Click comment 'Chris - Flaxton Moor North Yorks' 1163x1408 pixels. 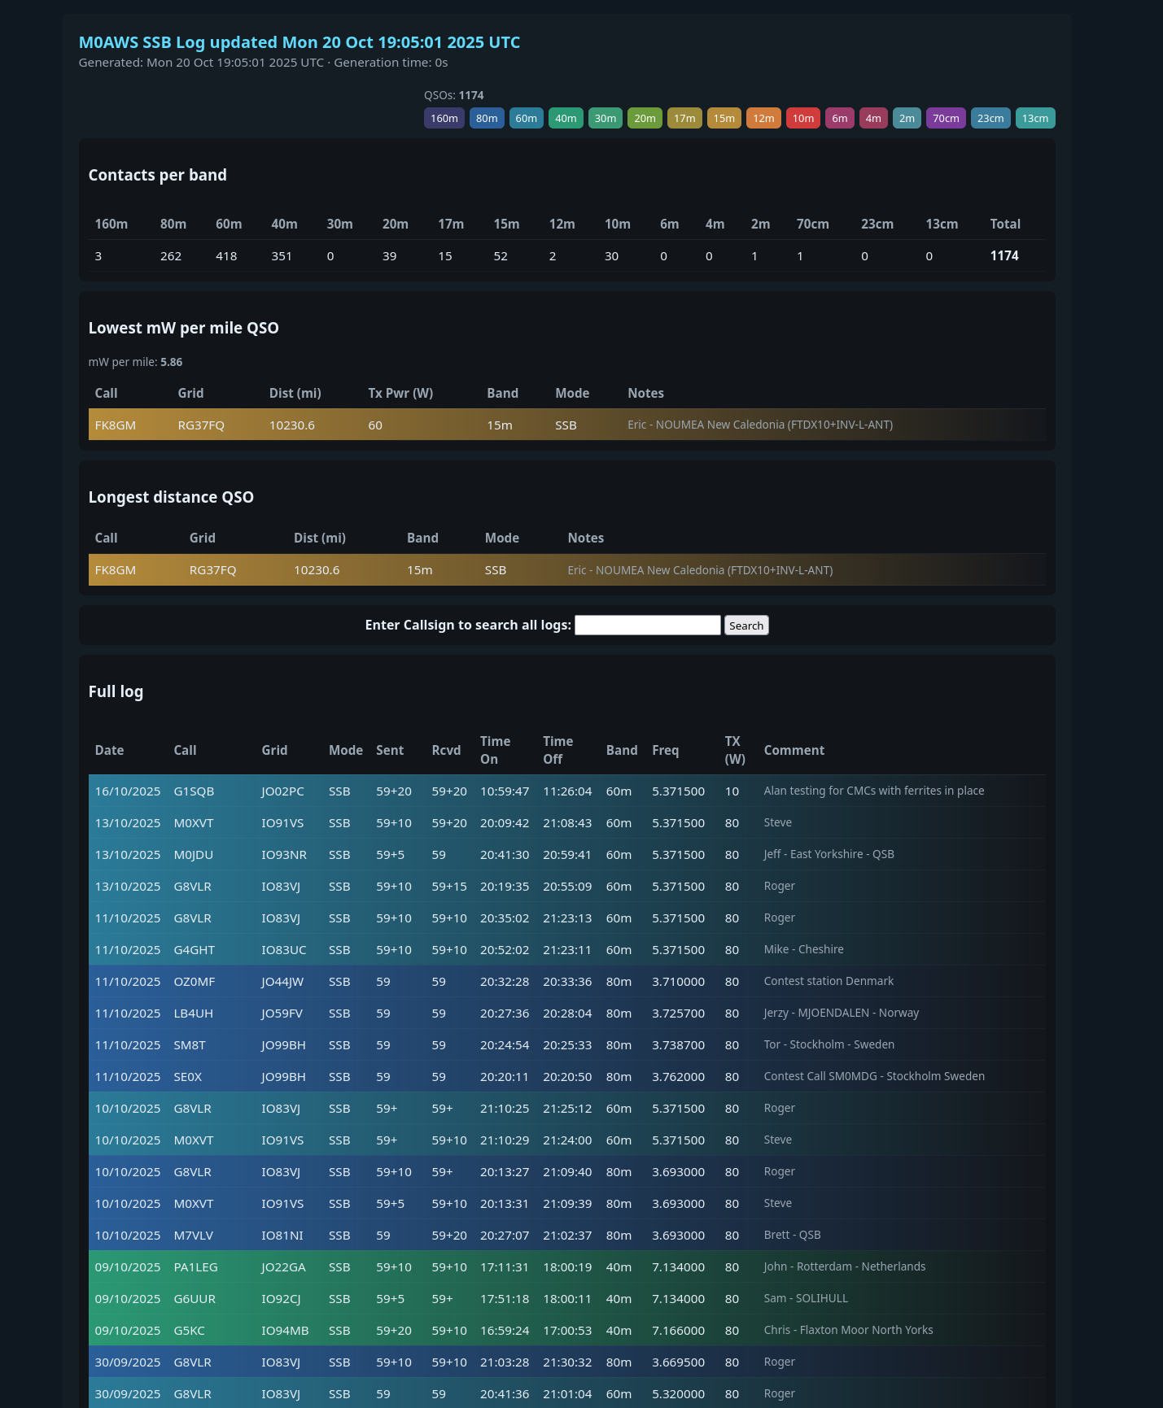(x=849, y=1330)
